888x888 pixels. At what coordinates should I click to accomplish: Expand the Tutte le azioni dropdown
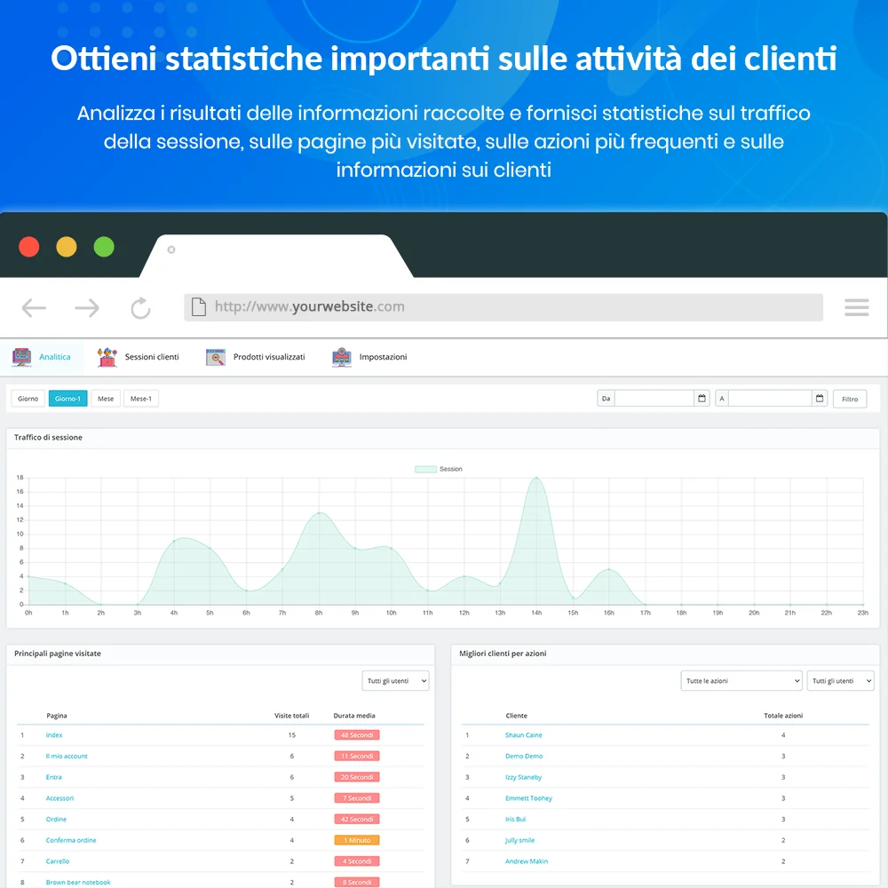[x=741, y=680]
